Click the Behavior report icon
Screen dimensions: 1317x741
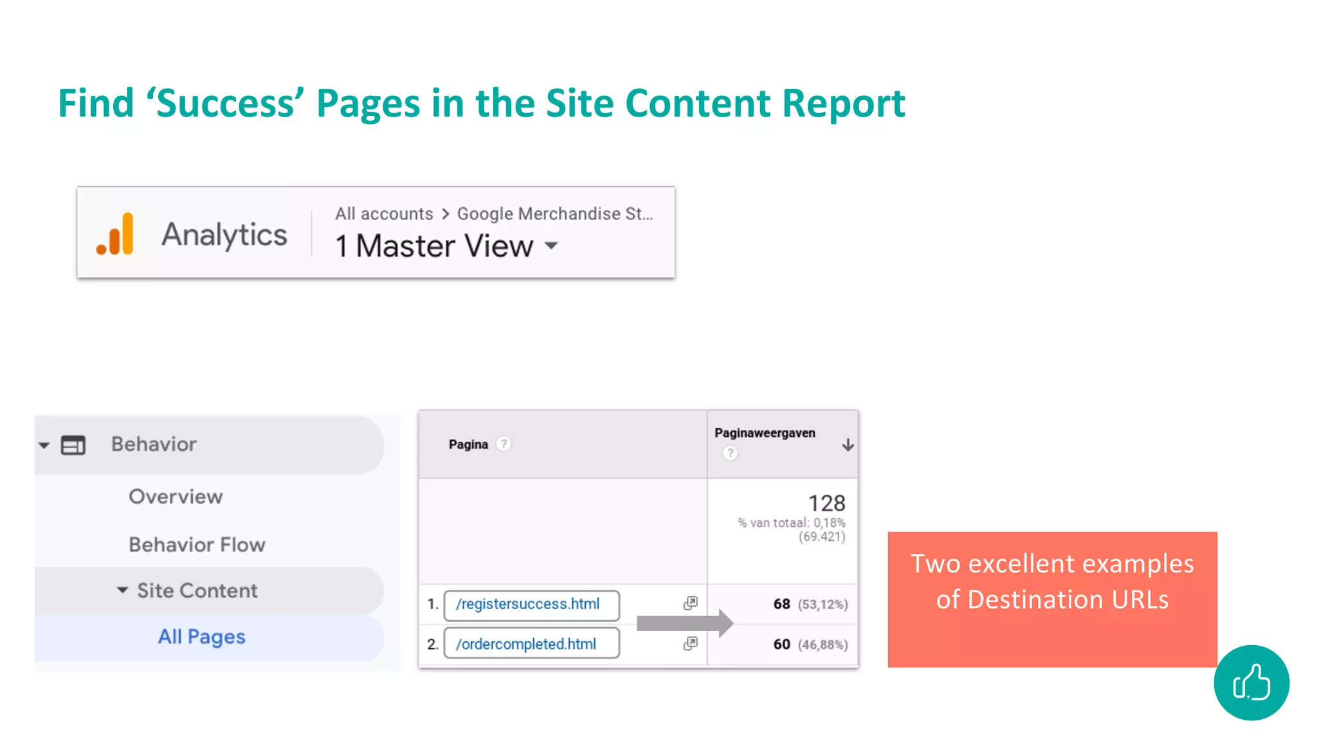tap(73, 445)
